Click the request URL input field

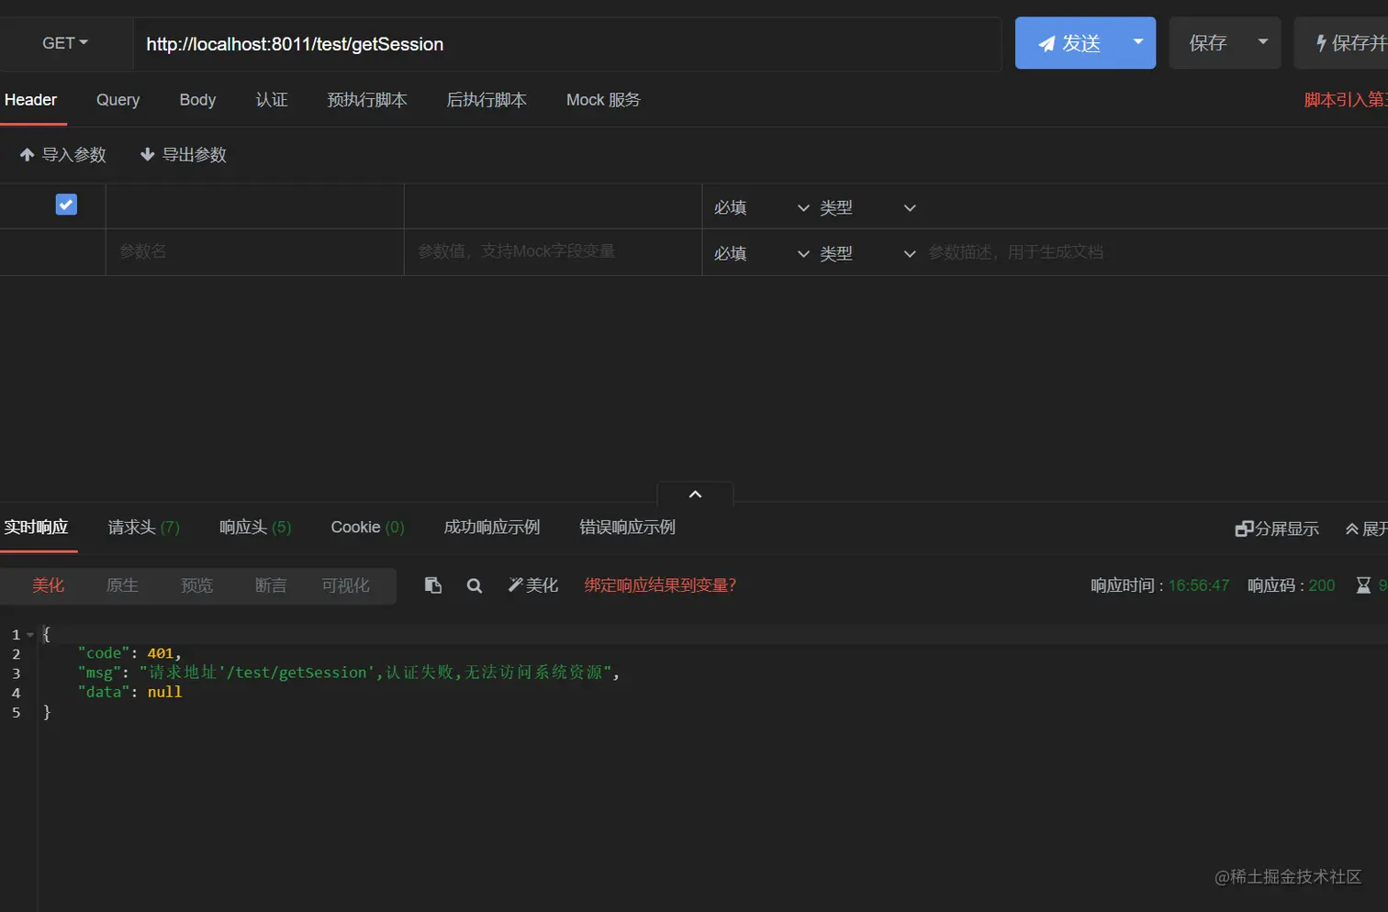567,44
